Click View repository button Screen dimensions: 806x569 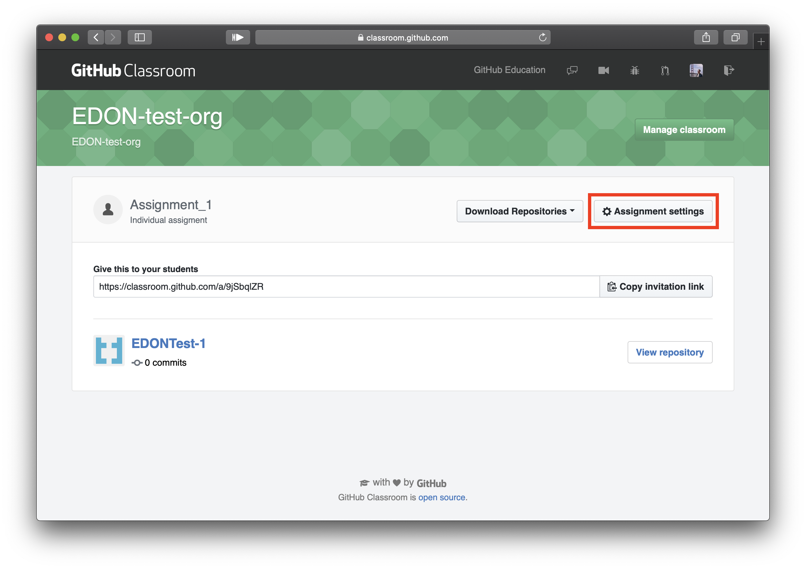[x=669, y=352]
